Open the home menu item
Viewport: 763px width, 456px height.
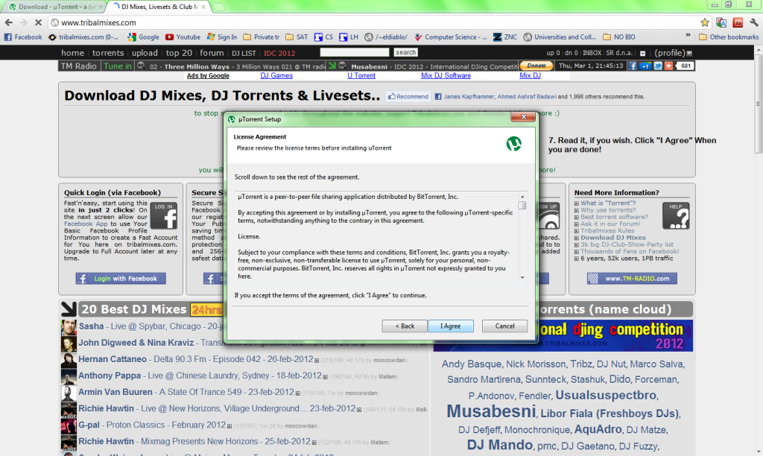72,53
